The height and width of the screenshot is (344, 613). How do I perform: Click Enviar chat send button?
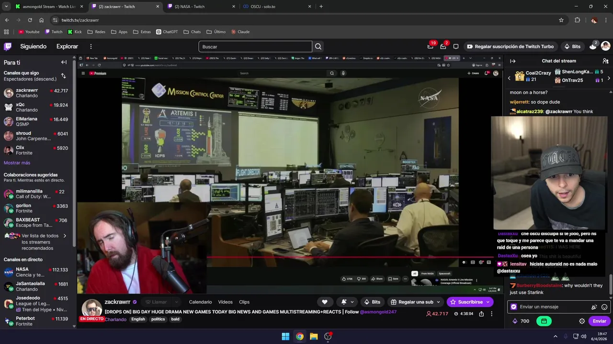(x=599, y=321)
